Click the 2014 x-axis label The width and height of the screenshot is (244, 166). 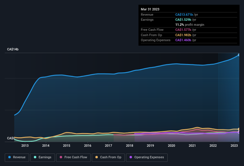pos(46,146)
